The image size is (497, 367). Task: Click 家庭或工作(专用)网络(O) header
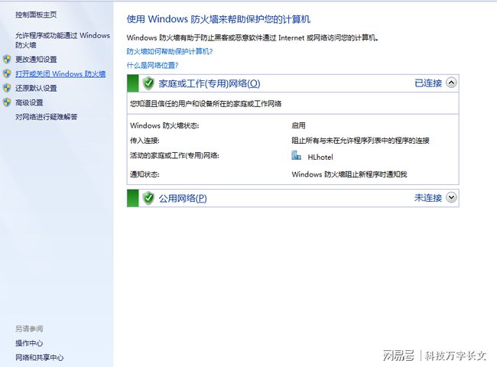(x=210, y=83)
